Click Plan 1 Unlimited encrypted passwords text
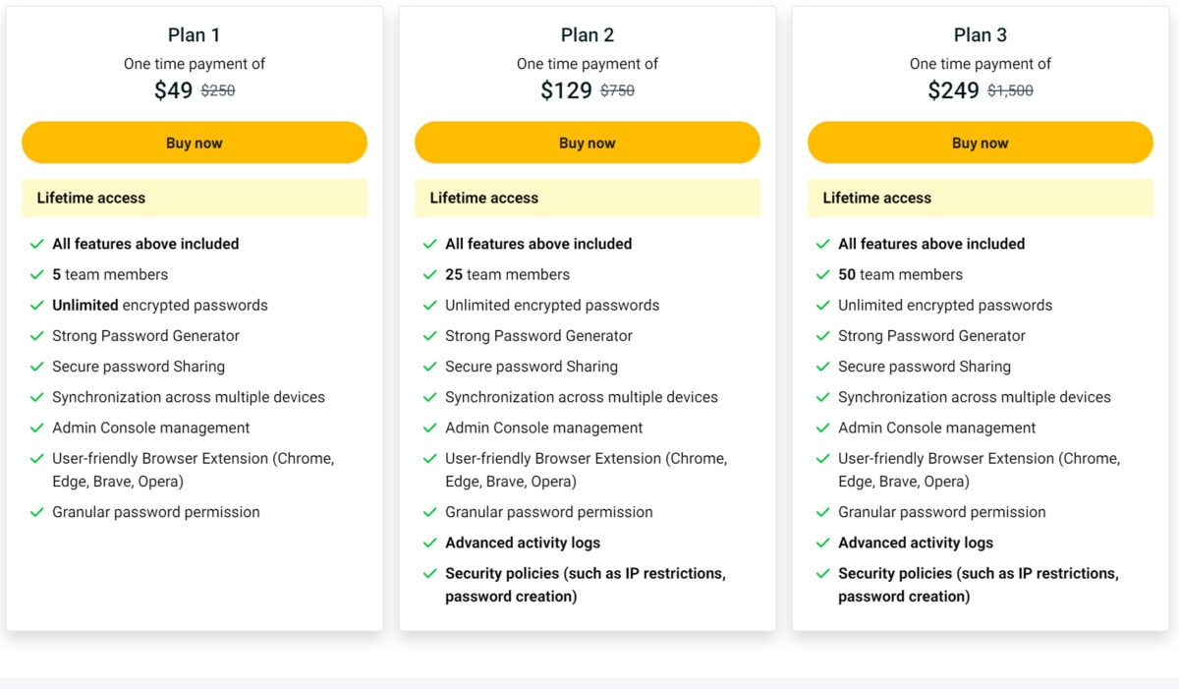Viewport: 1179px width, 689px height. click(160, 305)
